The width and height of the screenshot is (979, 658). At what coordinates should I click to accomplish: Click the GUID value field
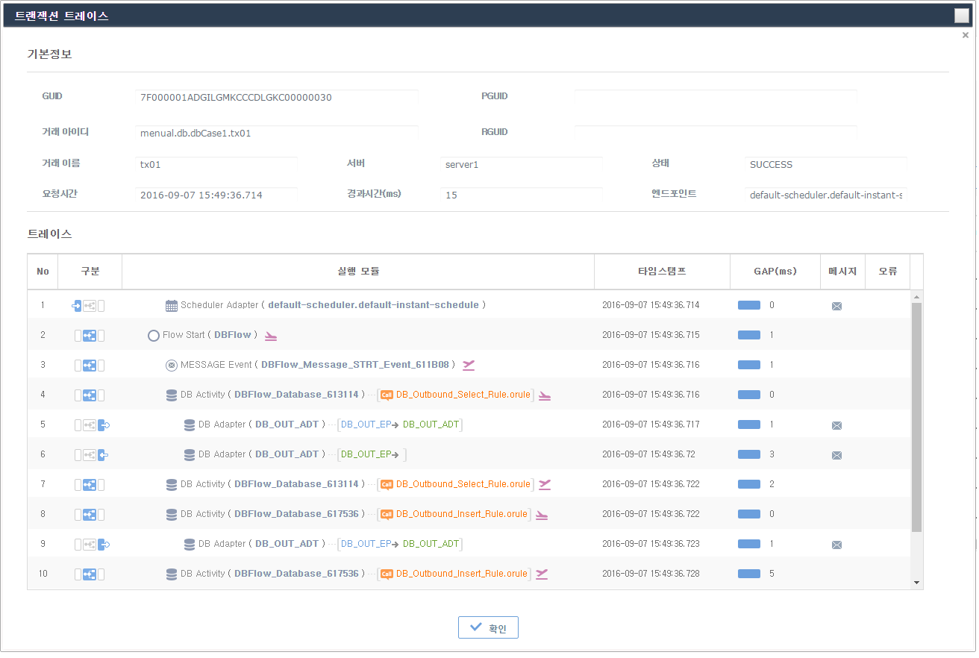coord(277,98)
